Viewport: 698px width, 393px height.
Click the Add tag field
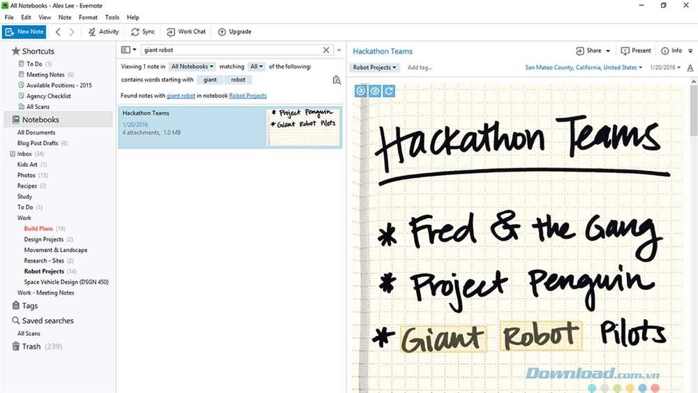[420, 68]
